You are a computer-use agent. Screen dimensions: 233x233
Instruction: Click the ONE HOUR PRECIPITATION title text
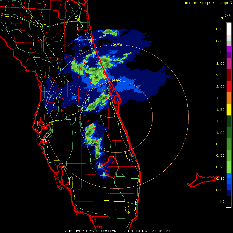pyautogui.click(x=91, y=231)
